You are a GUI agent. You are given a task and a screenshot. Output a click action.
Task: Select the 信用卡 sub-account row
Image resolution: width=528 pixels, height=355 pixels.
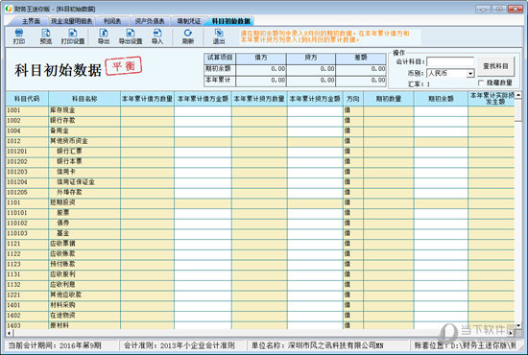[66, 172]
